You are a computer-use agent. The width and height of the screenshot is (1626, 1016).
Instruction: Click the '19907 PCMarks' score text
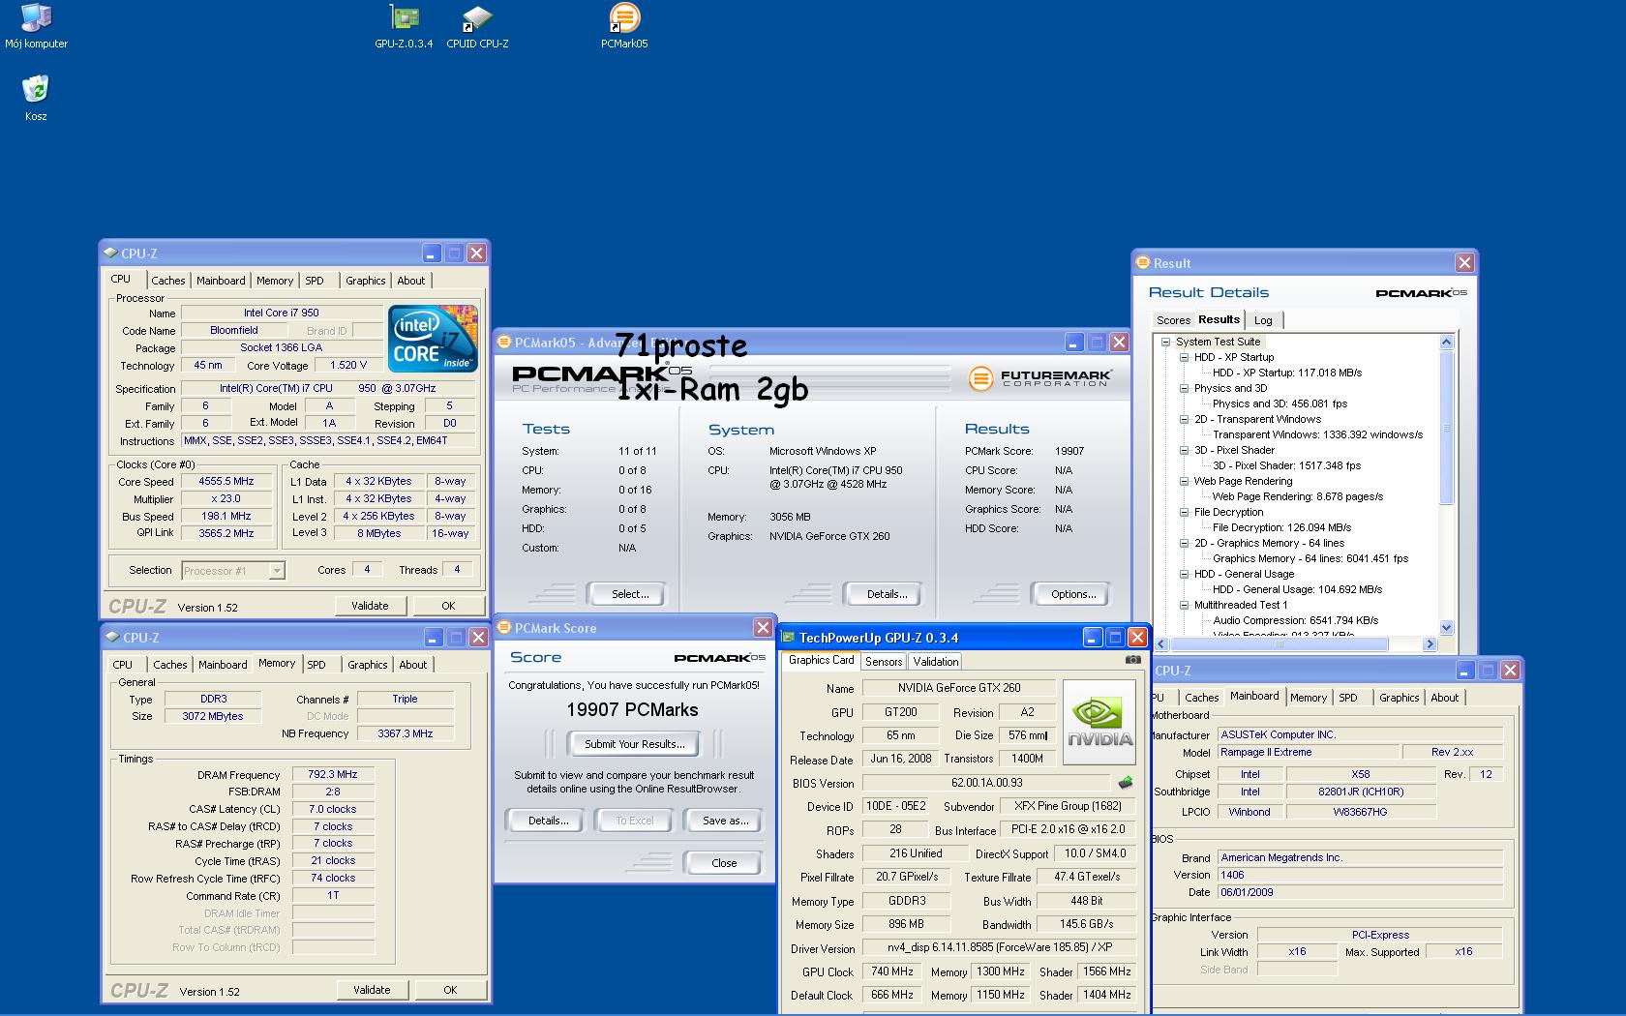click(x=632, y=709)
